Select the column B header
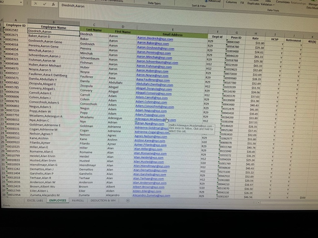 click(54, 22)
